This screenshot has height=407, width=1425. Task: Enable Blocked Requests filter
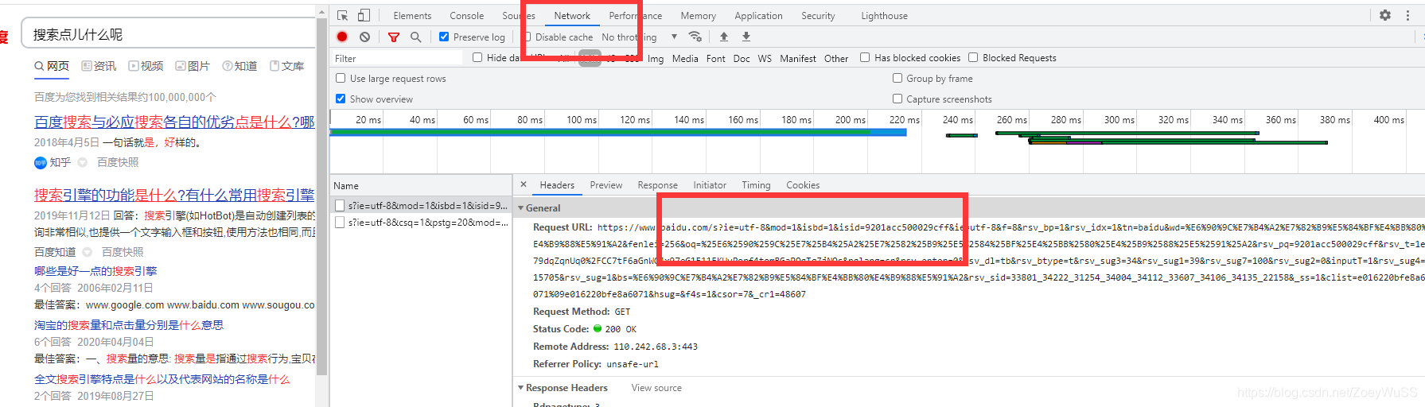[973, 57]
